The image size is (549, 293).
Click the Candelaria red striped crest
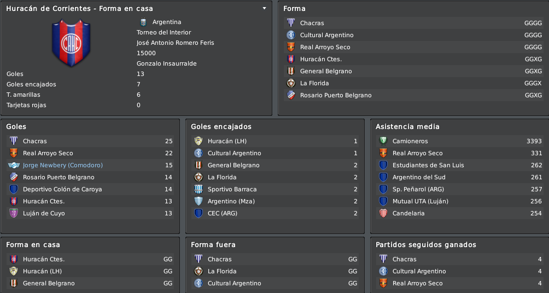pyautogui.click(x=383, y=213)
